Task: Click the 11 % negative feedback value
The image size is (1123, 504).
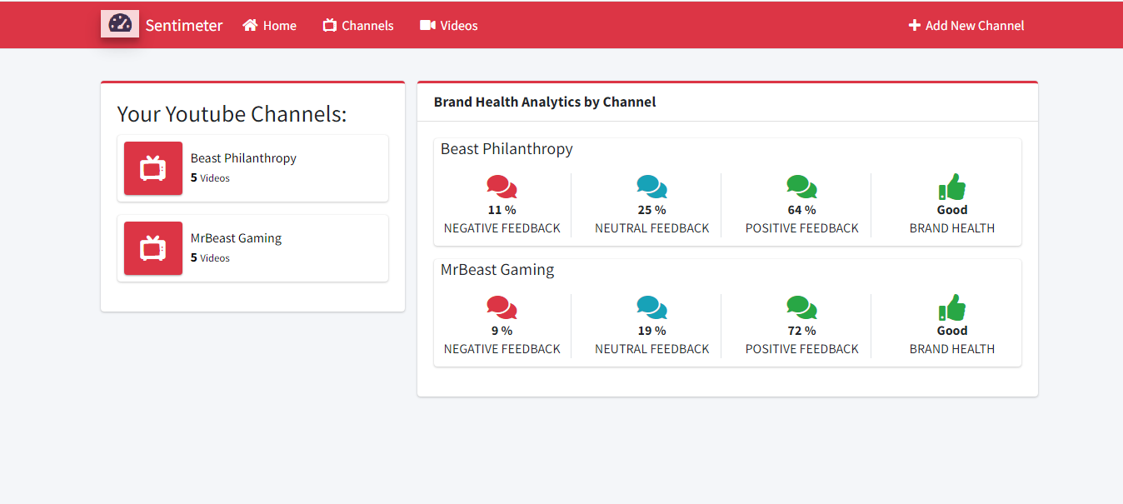Action: 502,210
